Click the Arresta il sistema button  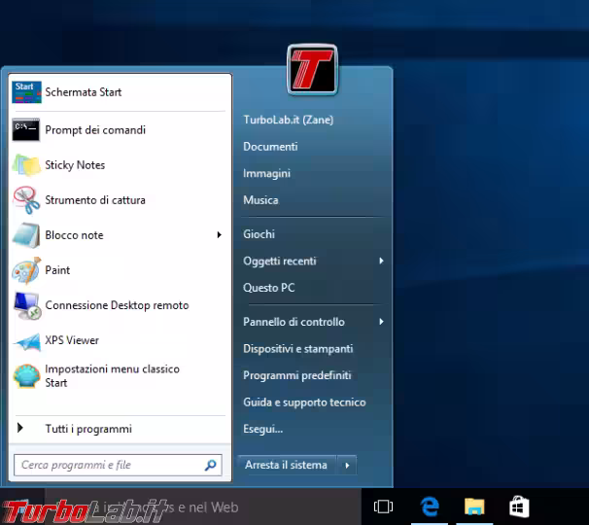tap(287, 466)
